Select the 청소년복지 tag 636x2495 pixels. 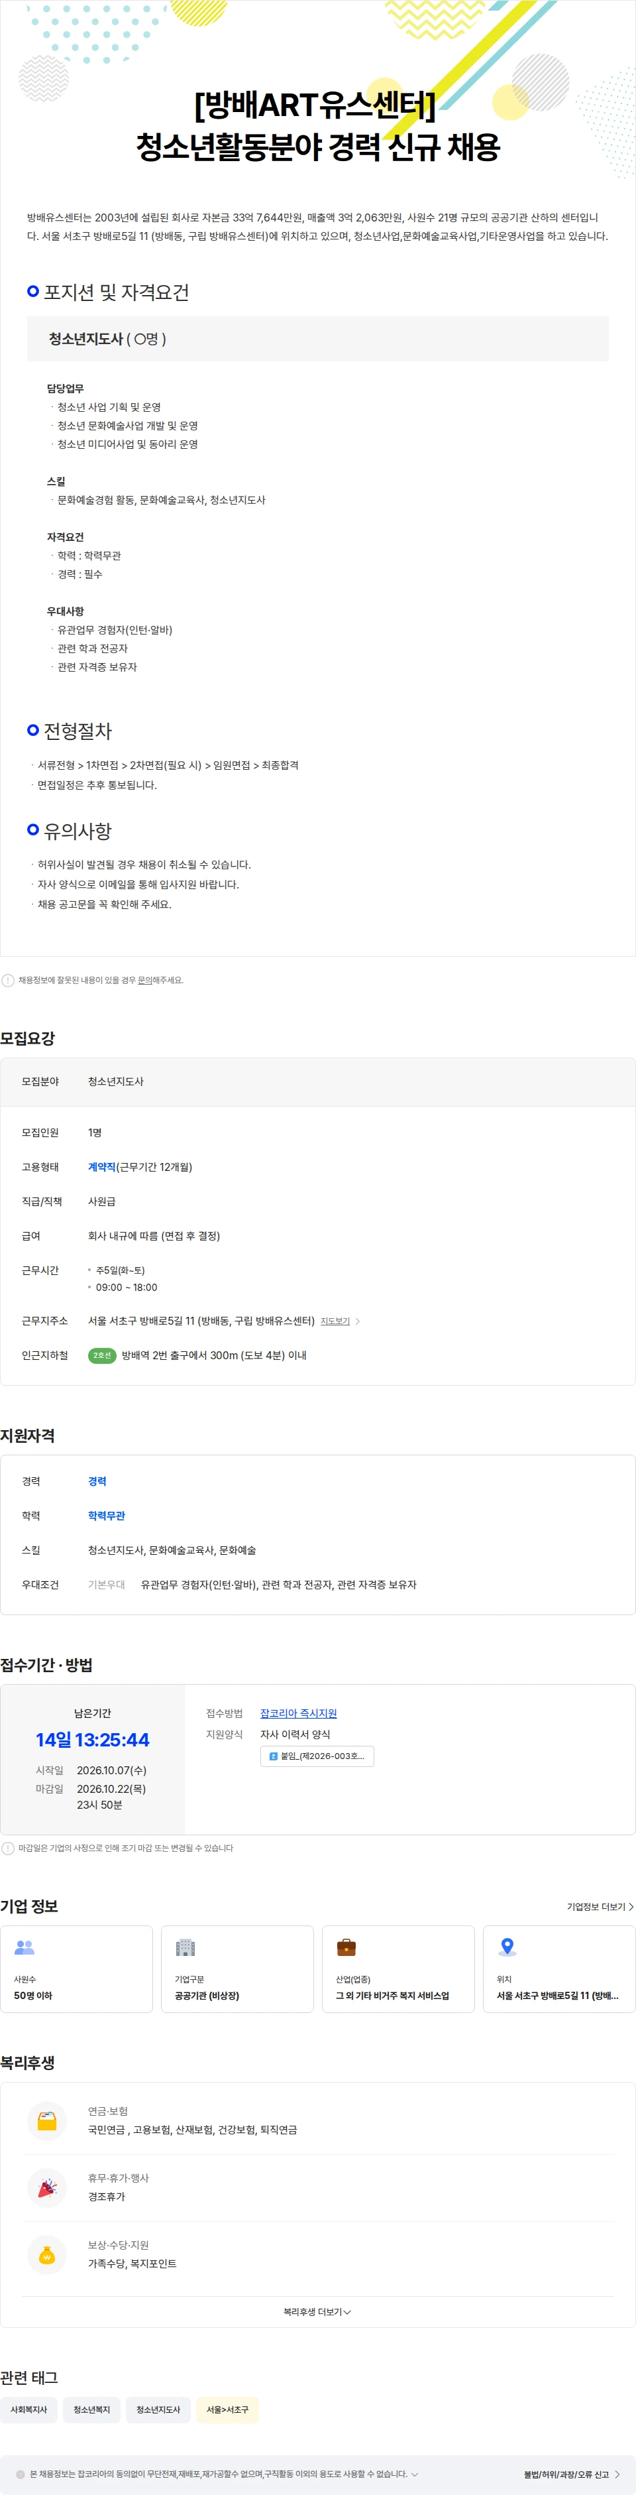[x=92, y=2409]
